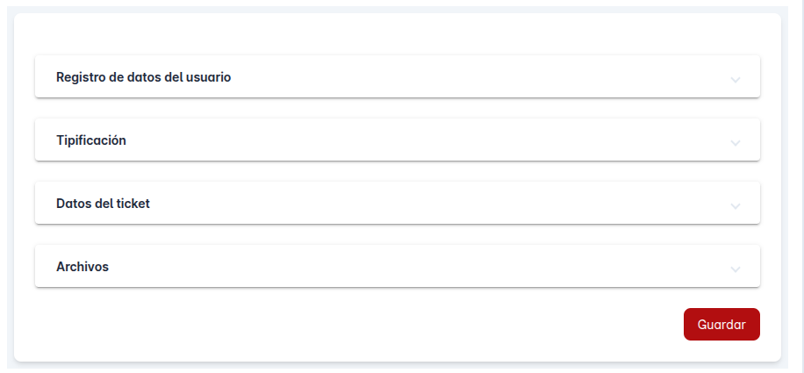Expand the Registro de datos del usuario section

coord(397,77)
